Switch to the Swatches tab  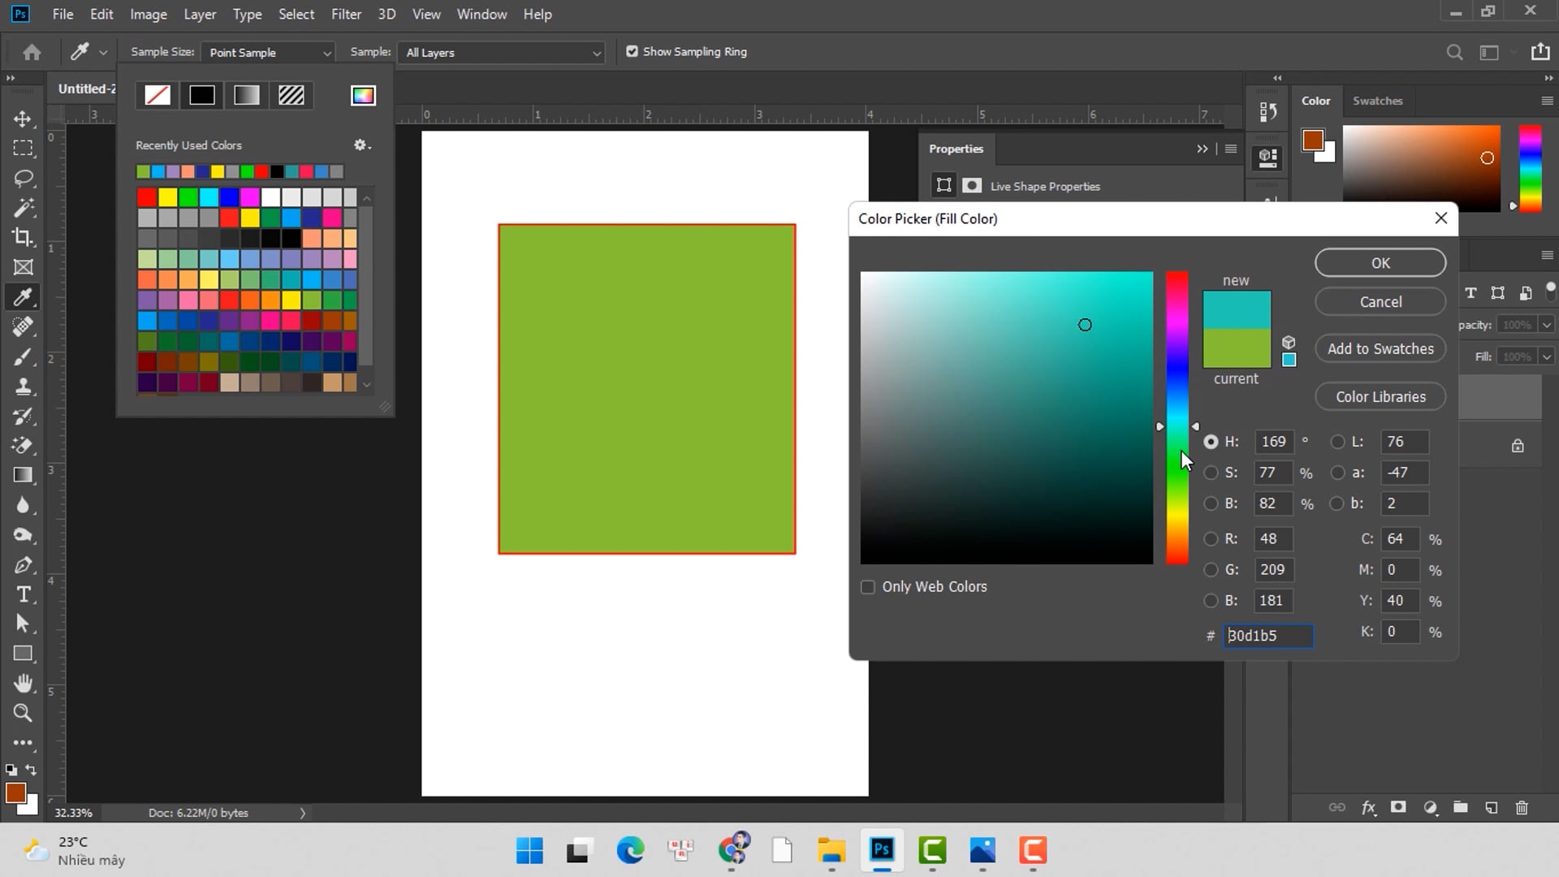click(x=1377, y=101)
